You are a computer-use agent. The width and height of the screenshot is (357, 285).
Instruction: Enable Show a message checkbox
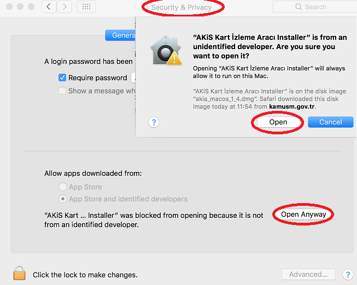click(x=62, y=91)
